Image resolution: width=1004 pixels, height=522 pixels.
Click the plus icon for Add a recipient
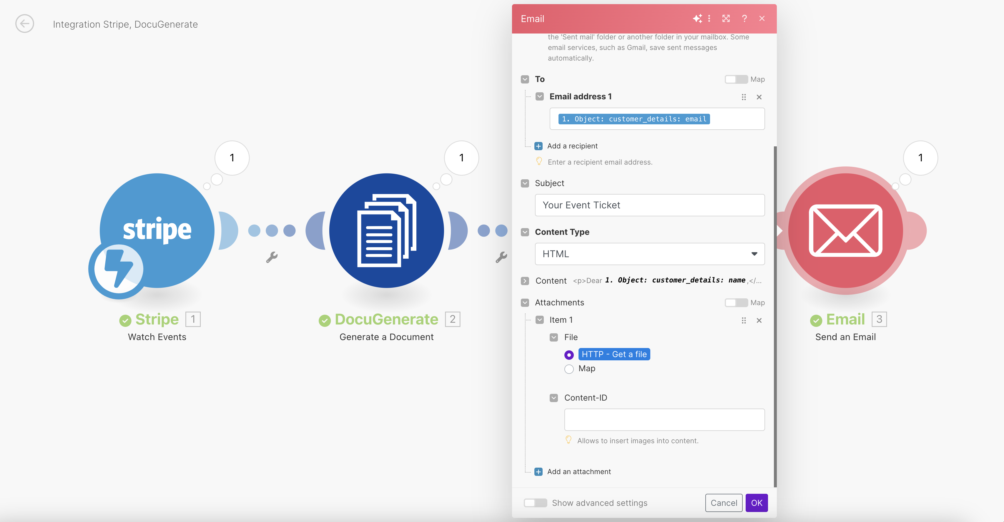[x=538, y=146]
